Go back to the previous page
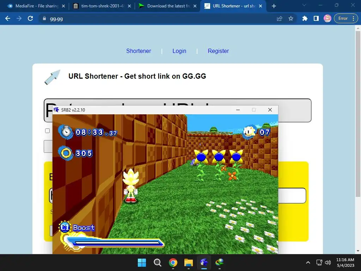361x271 pixels. (x=8, y=18)
